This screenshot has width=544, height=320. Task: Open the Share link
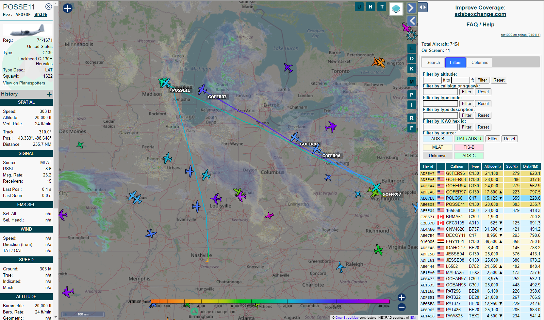tap(41, 14)
